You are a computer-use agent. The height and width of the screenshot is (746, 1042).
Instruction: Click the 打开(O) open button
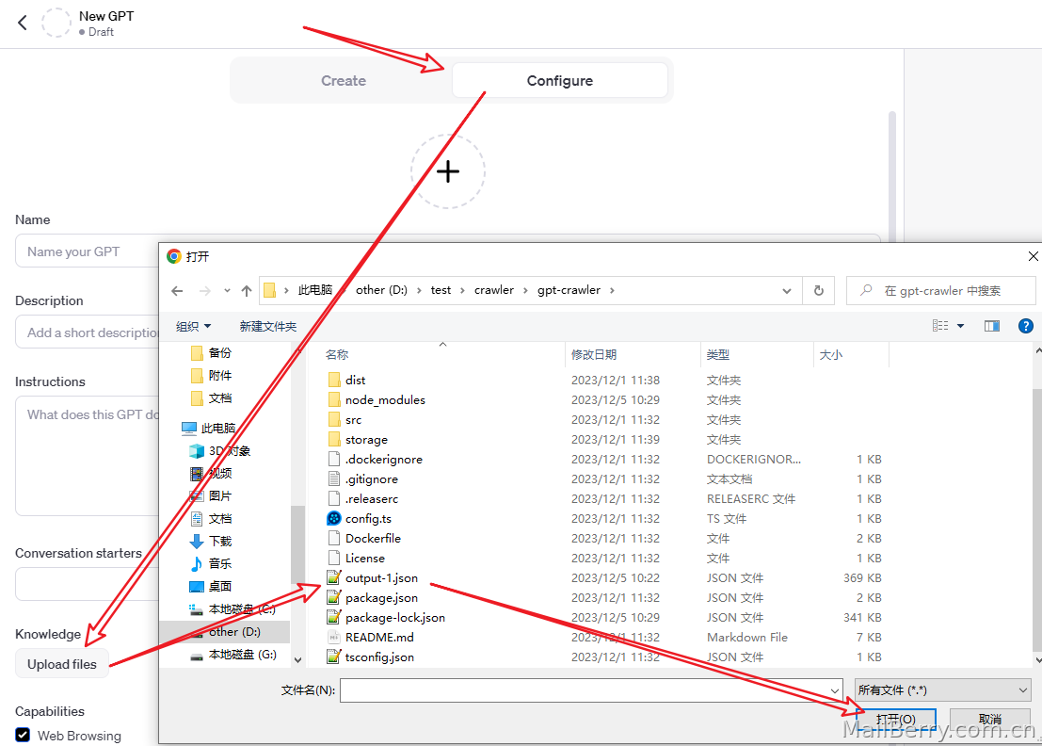pos(896,720)
